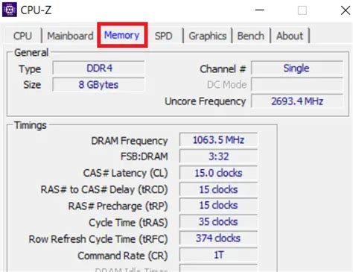Click the General group heading
353x272 pixels.
click(31, 53)
